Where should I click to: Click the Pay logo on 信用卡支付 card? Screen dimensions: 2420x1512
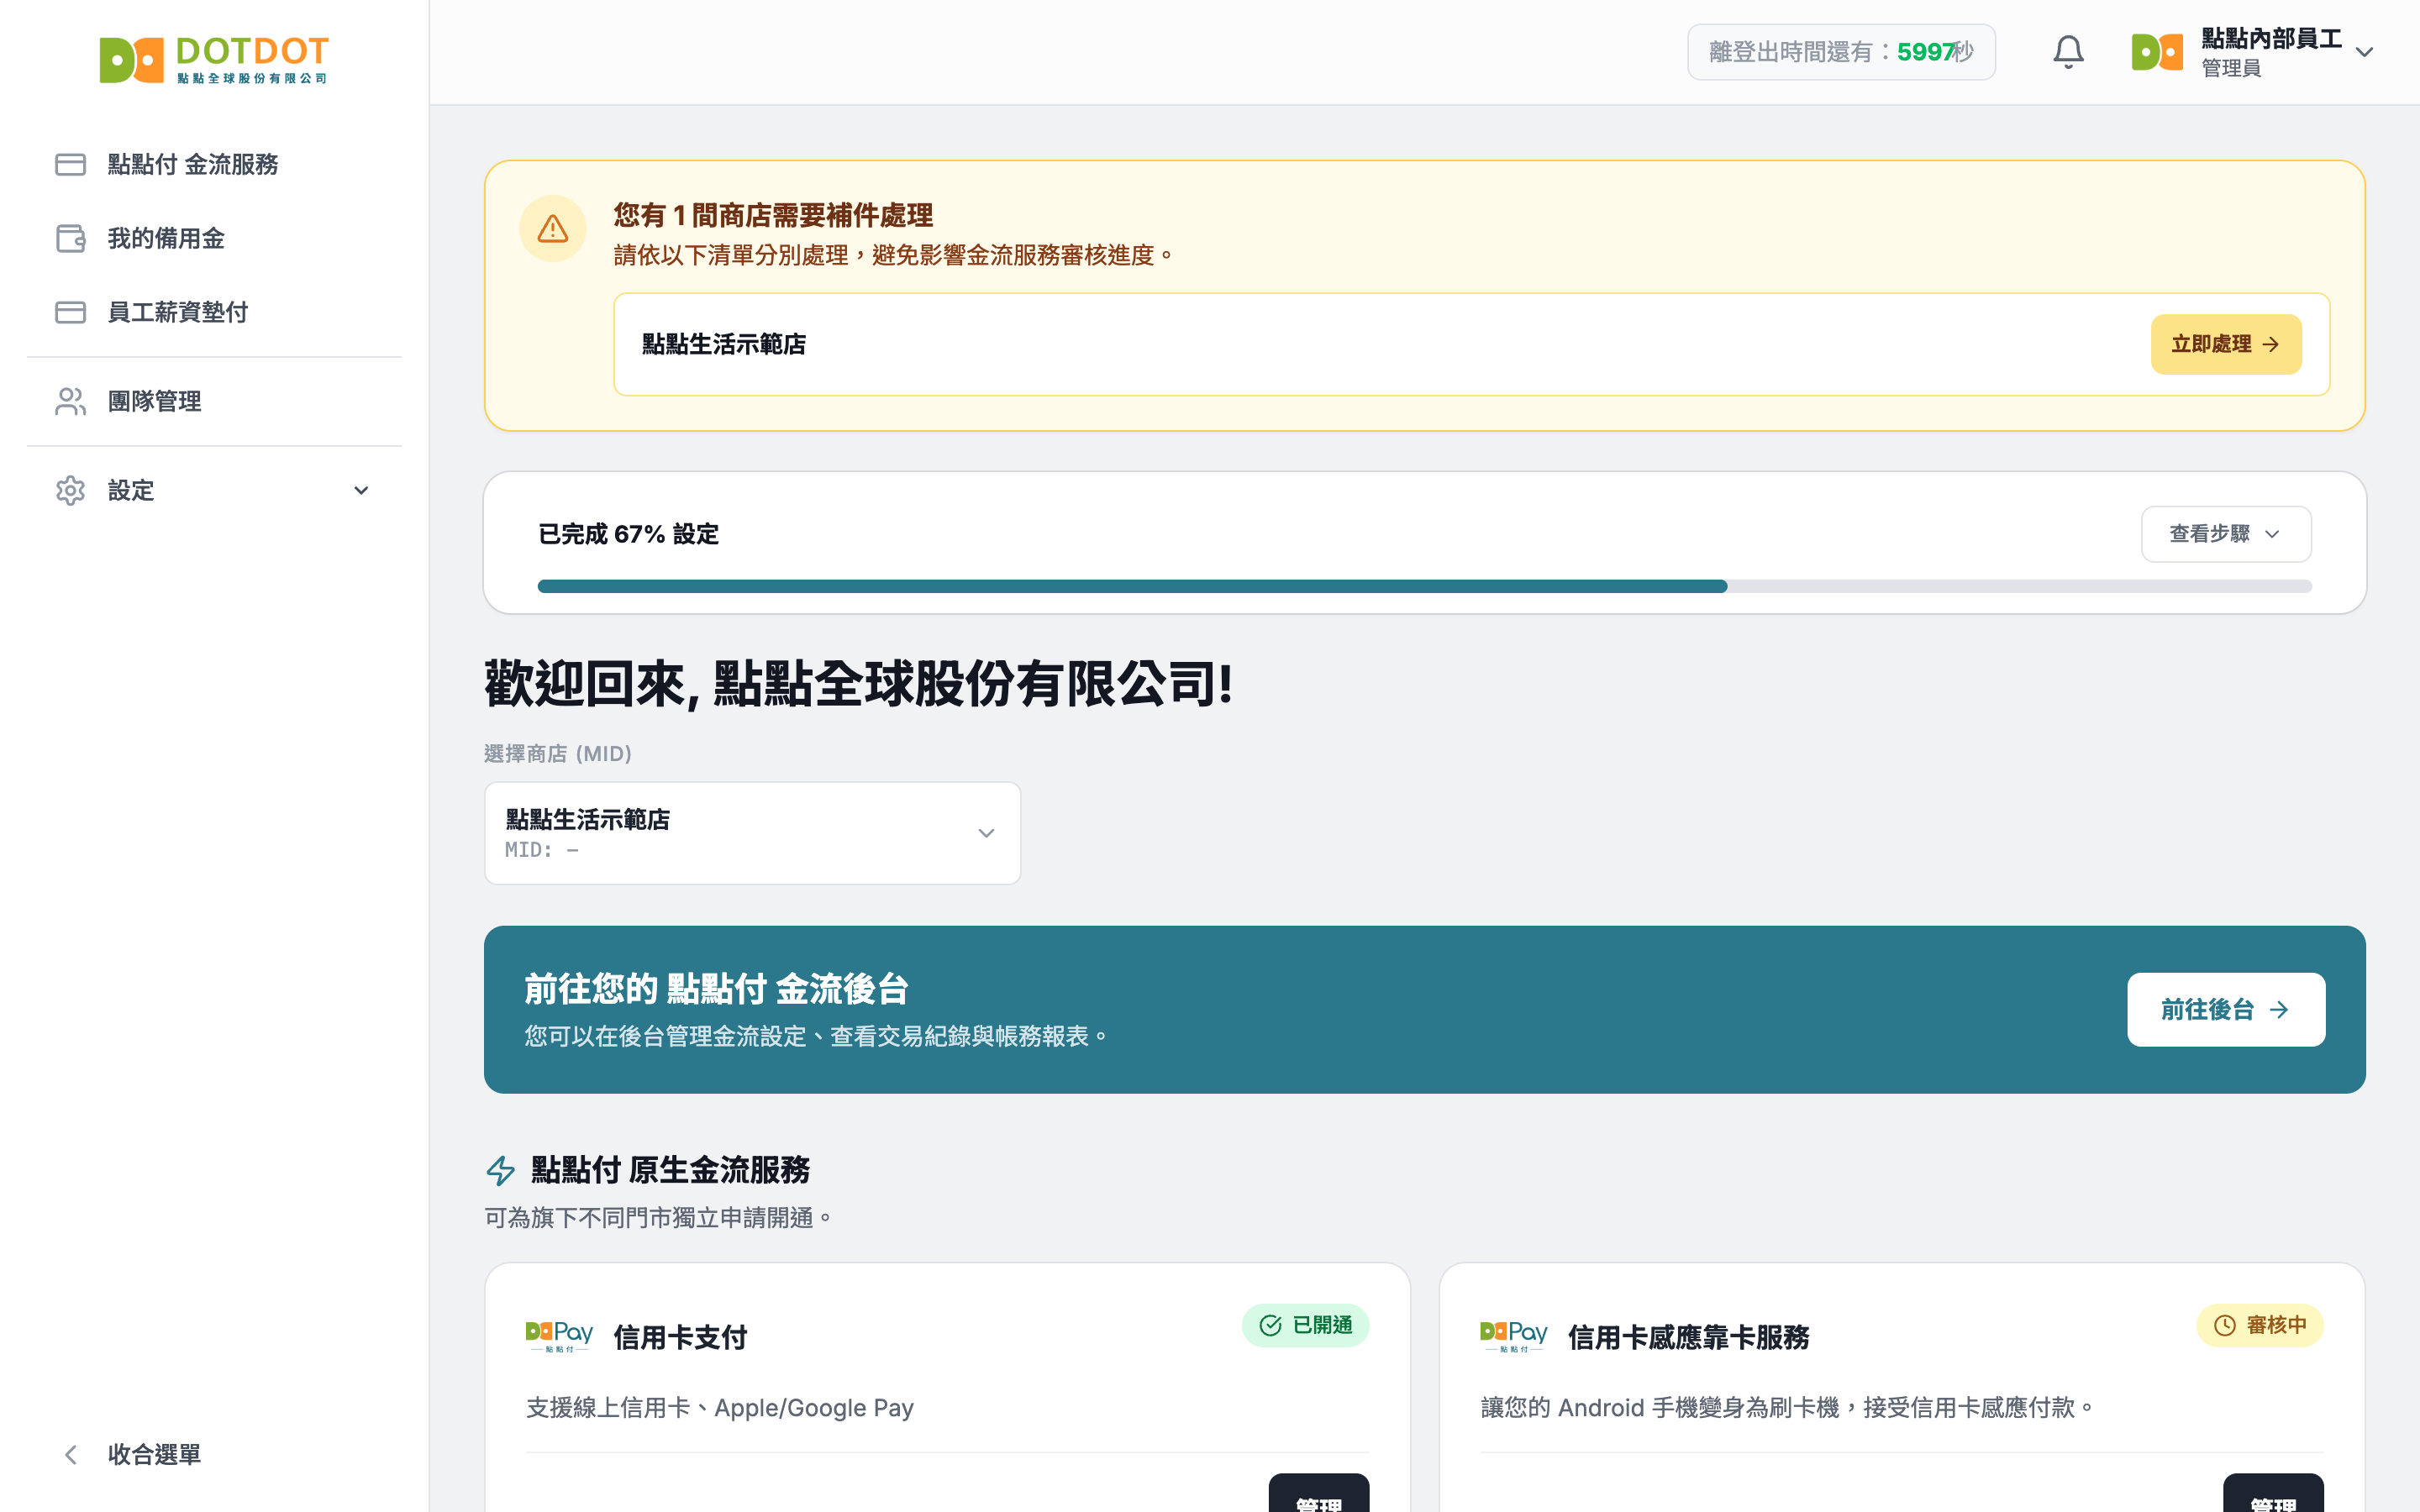click(559, 1336)
